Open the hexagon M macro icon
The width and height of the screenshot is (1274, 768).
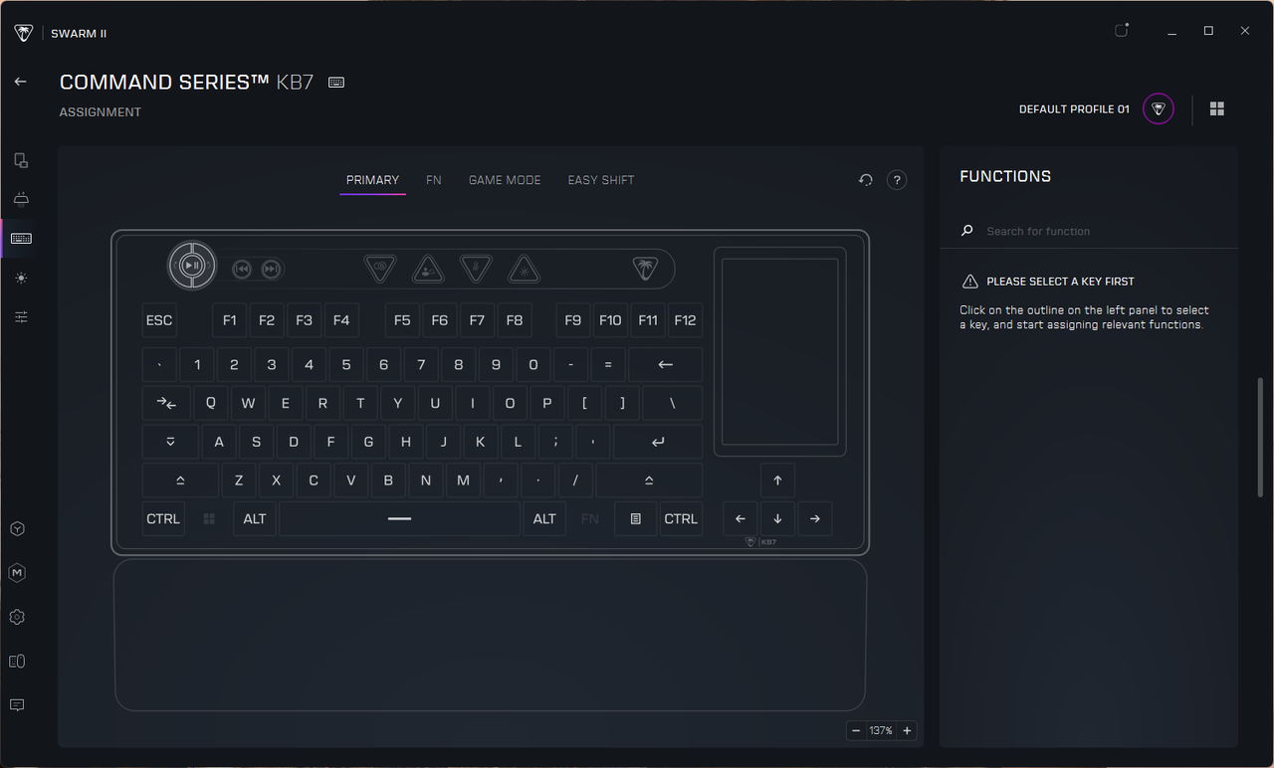[x=17, y=573]
